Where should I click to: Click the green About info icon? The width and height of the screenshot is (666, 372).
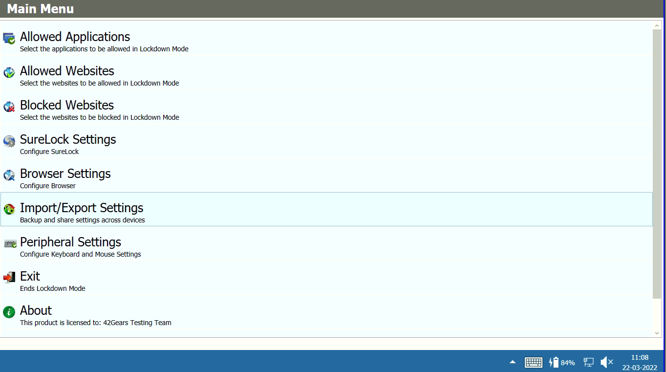(x=9, y=312)
